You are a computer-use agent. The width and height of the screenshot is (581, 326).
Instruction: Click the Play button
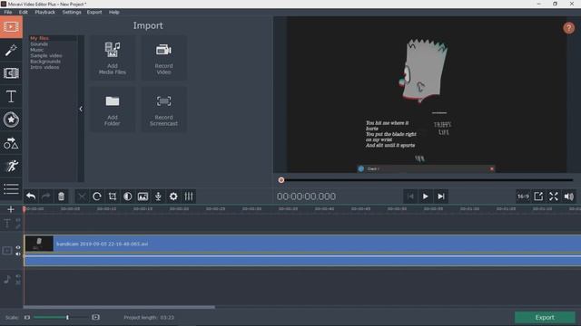(426, 197)
